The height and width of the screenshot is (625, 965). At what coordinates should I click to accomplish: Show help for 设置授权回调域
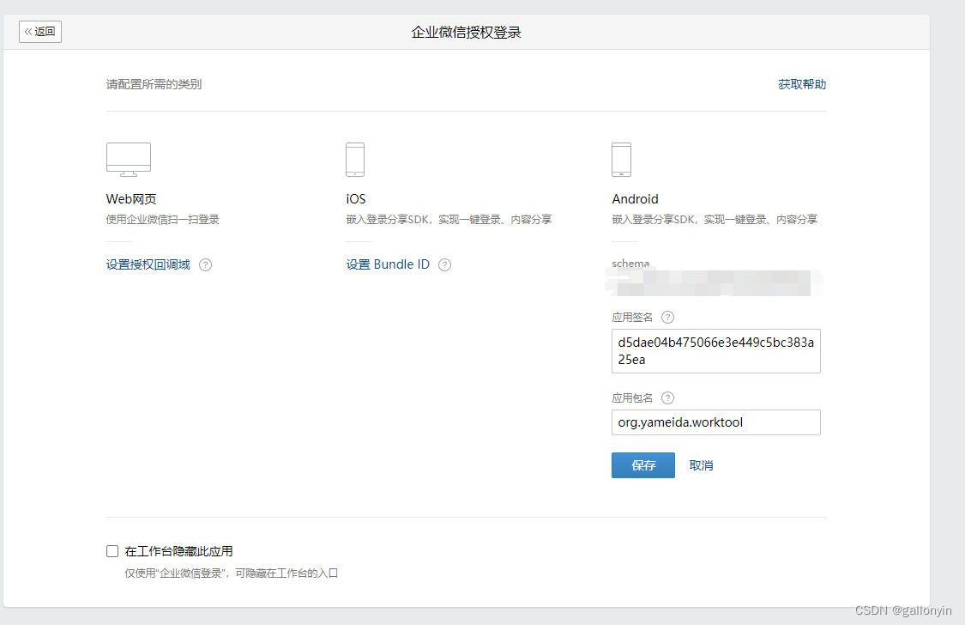point(206,264)
